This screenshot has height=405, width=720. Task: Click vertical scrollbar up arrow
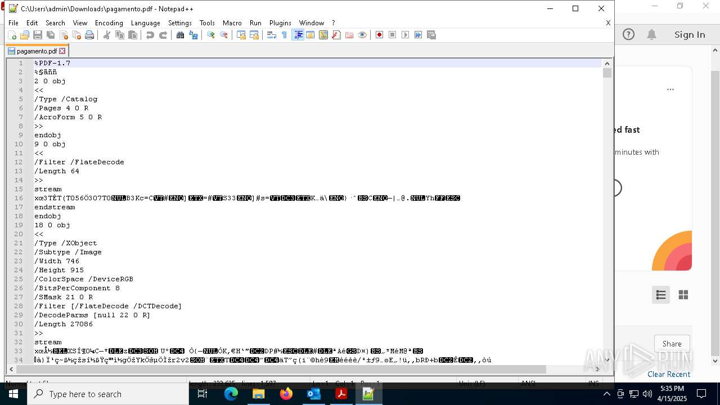click(x=606, y=64)
